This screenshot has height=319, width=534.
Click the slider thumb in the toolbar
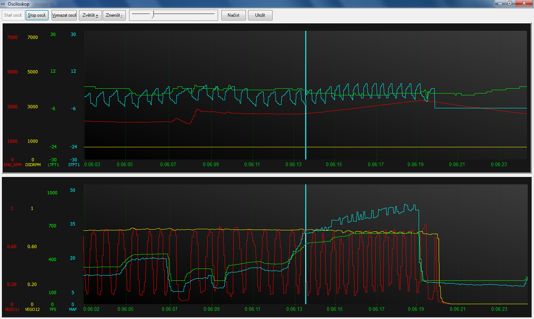[x=153, y=14]
